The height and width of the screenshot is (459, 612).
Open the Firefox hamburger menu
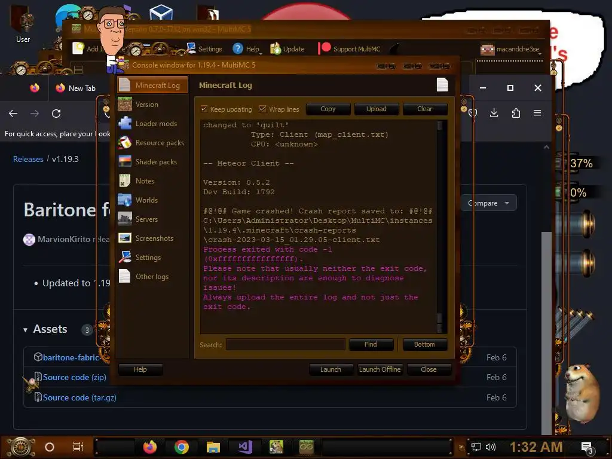(x=537, y=113)
